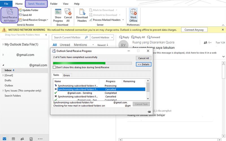
Task: Click Forward in reading pane
Action: pyautogui.click(x=153, y=37)
